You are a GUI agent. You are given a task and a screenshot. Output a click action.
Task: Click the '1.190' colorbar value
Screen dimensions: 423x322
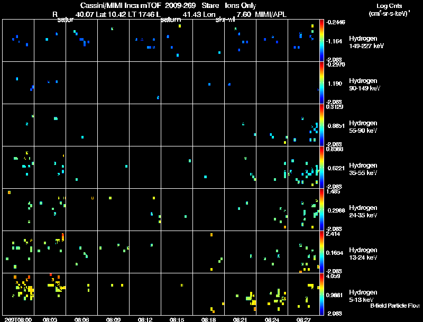click(x=335, y=84)
